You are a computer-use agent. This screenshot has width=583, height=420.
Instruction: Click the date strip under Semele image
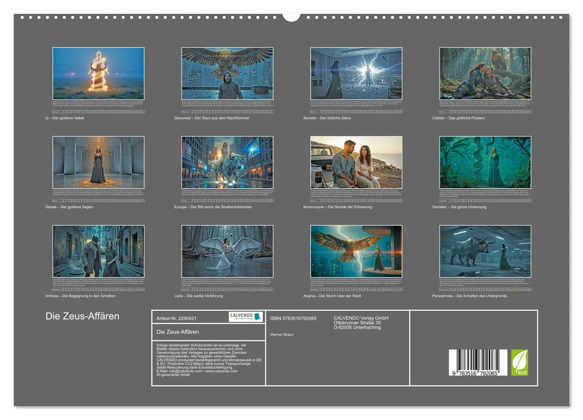356,112
